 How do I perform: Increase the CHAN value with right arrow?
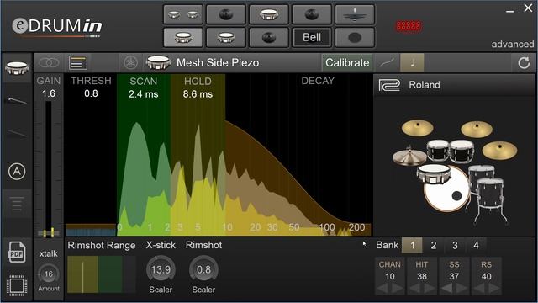(x=398, y=289)
